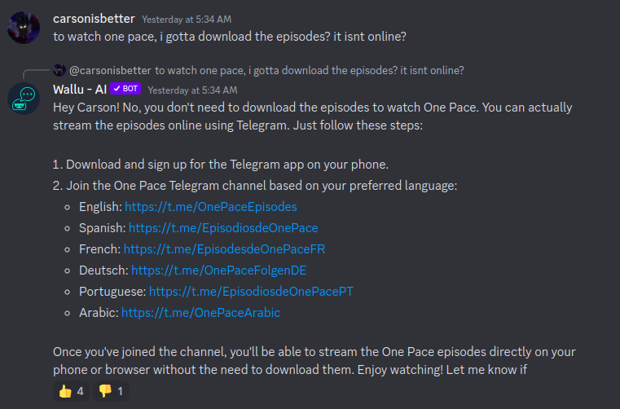Open the Deutsch OnePaceFolgenDE link
620x409 pixels.
point(218,270)
